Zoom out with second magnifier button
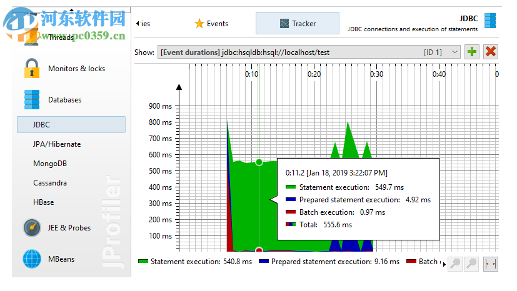Image resolution: width=517 pixels, height=291 pixels. [x=471, y=264]
